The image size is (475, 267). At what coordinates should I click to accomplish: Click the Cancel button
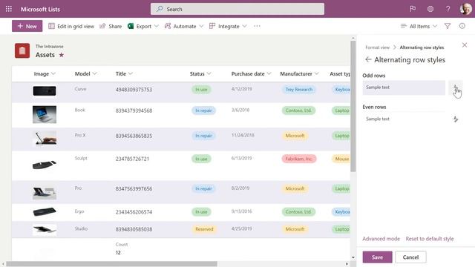410,257
